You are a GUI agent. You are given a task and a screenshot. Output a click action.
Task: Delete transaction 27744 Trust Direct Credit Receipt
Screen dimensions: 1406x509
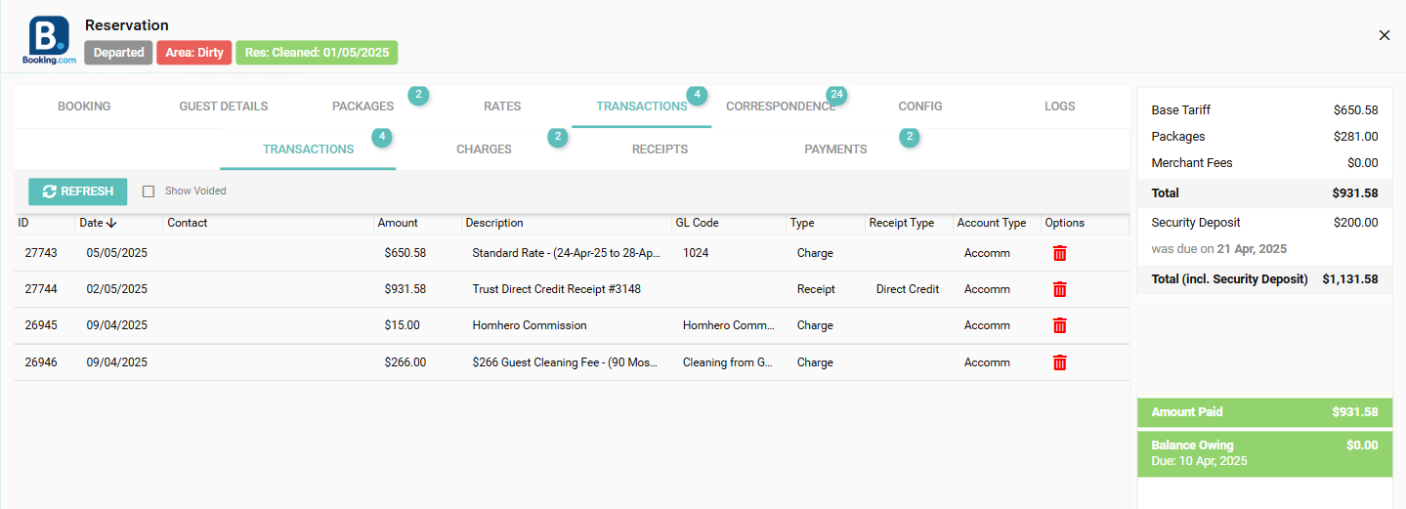[1059, 289]
